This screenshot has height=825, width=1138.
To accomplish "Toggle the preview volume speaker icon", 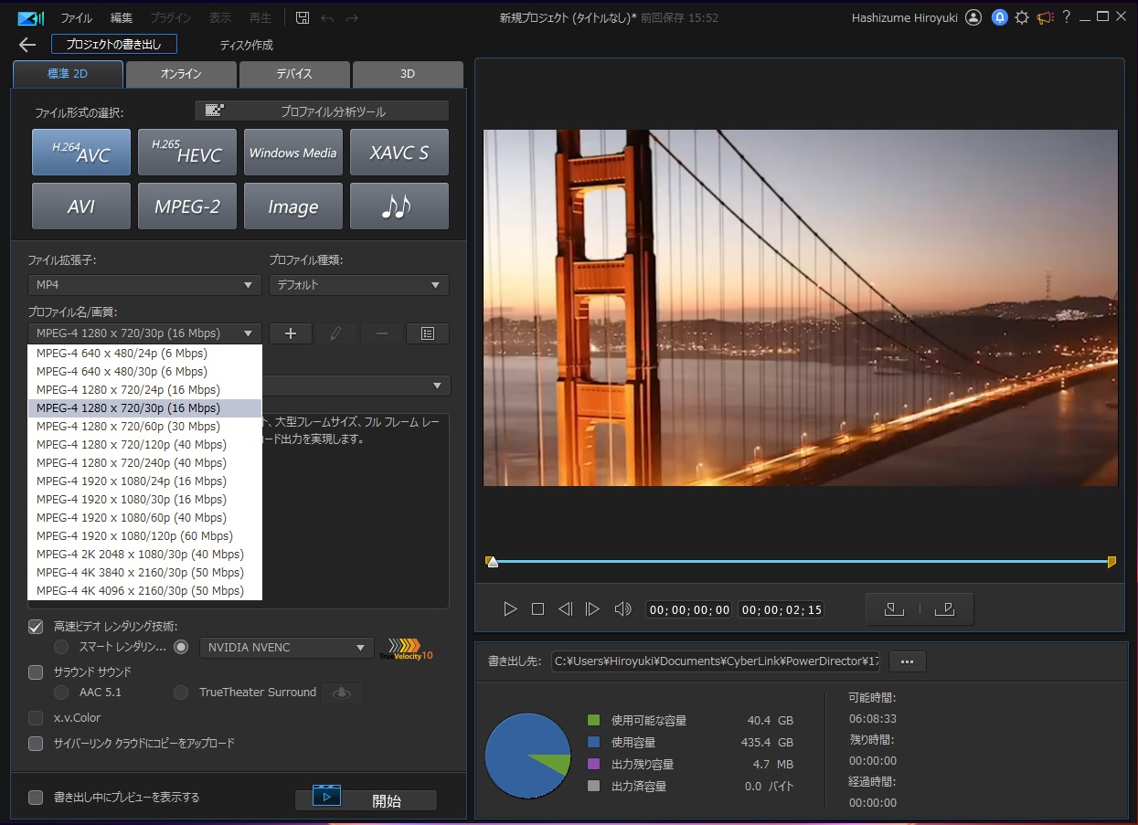I will coord(622,609).
